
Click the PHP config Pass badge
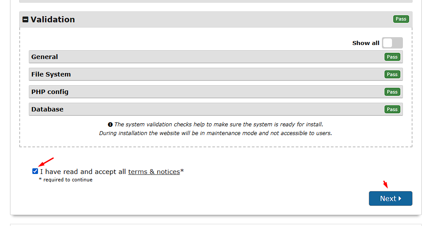click(x=392, y=92)
